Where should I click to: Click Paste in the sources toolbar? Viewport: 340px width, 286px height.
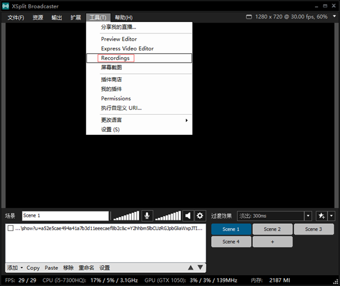click(x=51, y=267)
